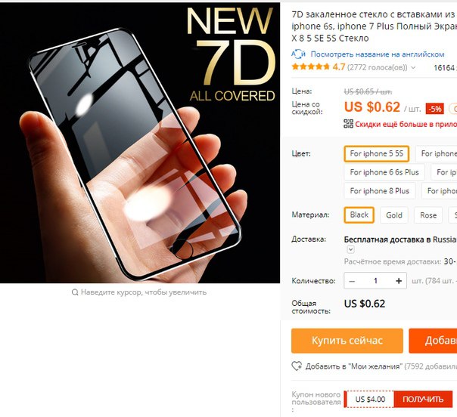Image resolution: width=457 pixels, height=417 pixels.
Task: Choose the Rose material option
Action: tap(428, 215)
